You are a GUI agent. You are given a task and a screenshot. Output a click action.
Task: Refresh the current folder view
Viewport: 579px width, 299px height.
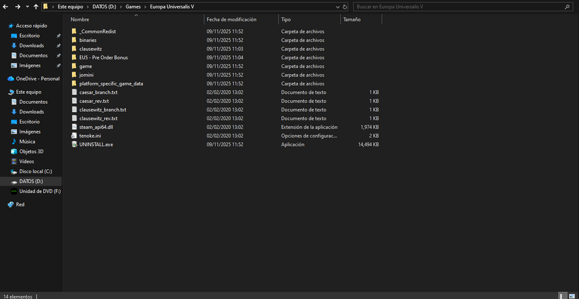(345, 7)
